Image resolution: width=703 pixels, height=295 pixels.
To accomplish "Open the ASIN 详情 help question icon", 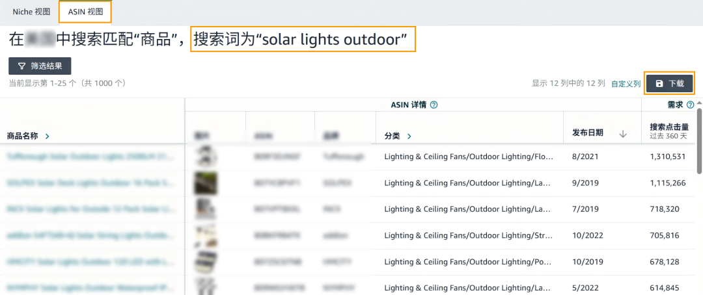I will (x=434, y=105).
